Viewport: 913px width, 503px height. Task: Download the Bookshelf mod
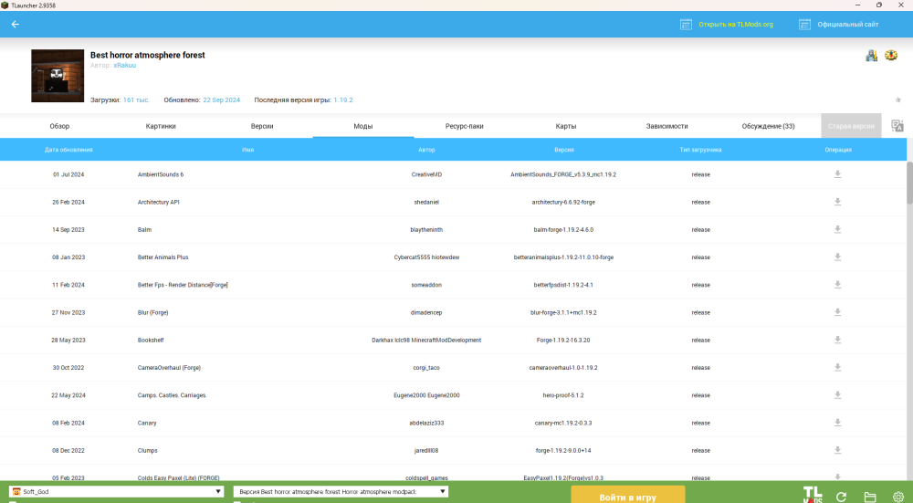[837, 340]
